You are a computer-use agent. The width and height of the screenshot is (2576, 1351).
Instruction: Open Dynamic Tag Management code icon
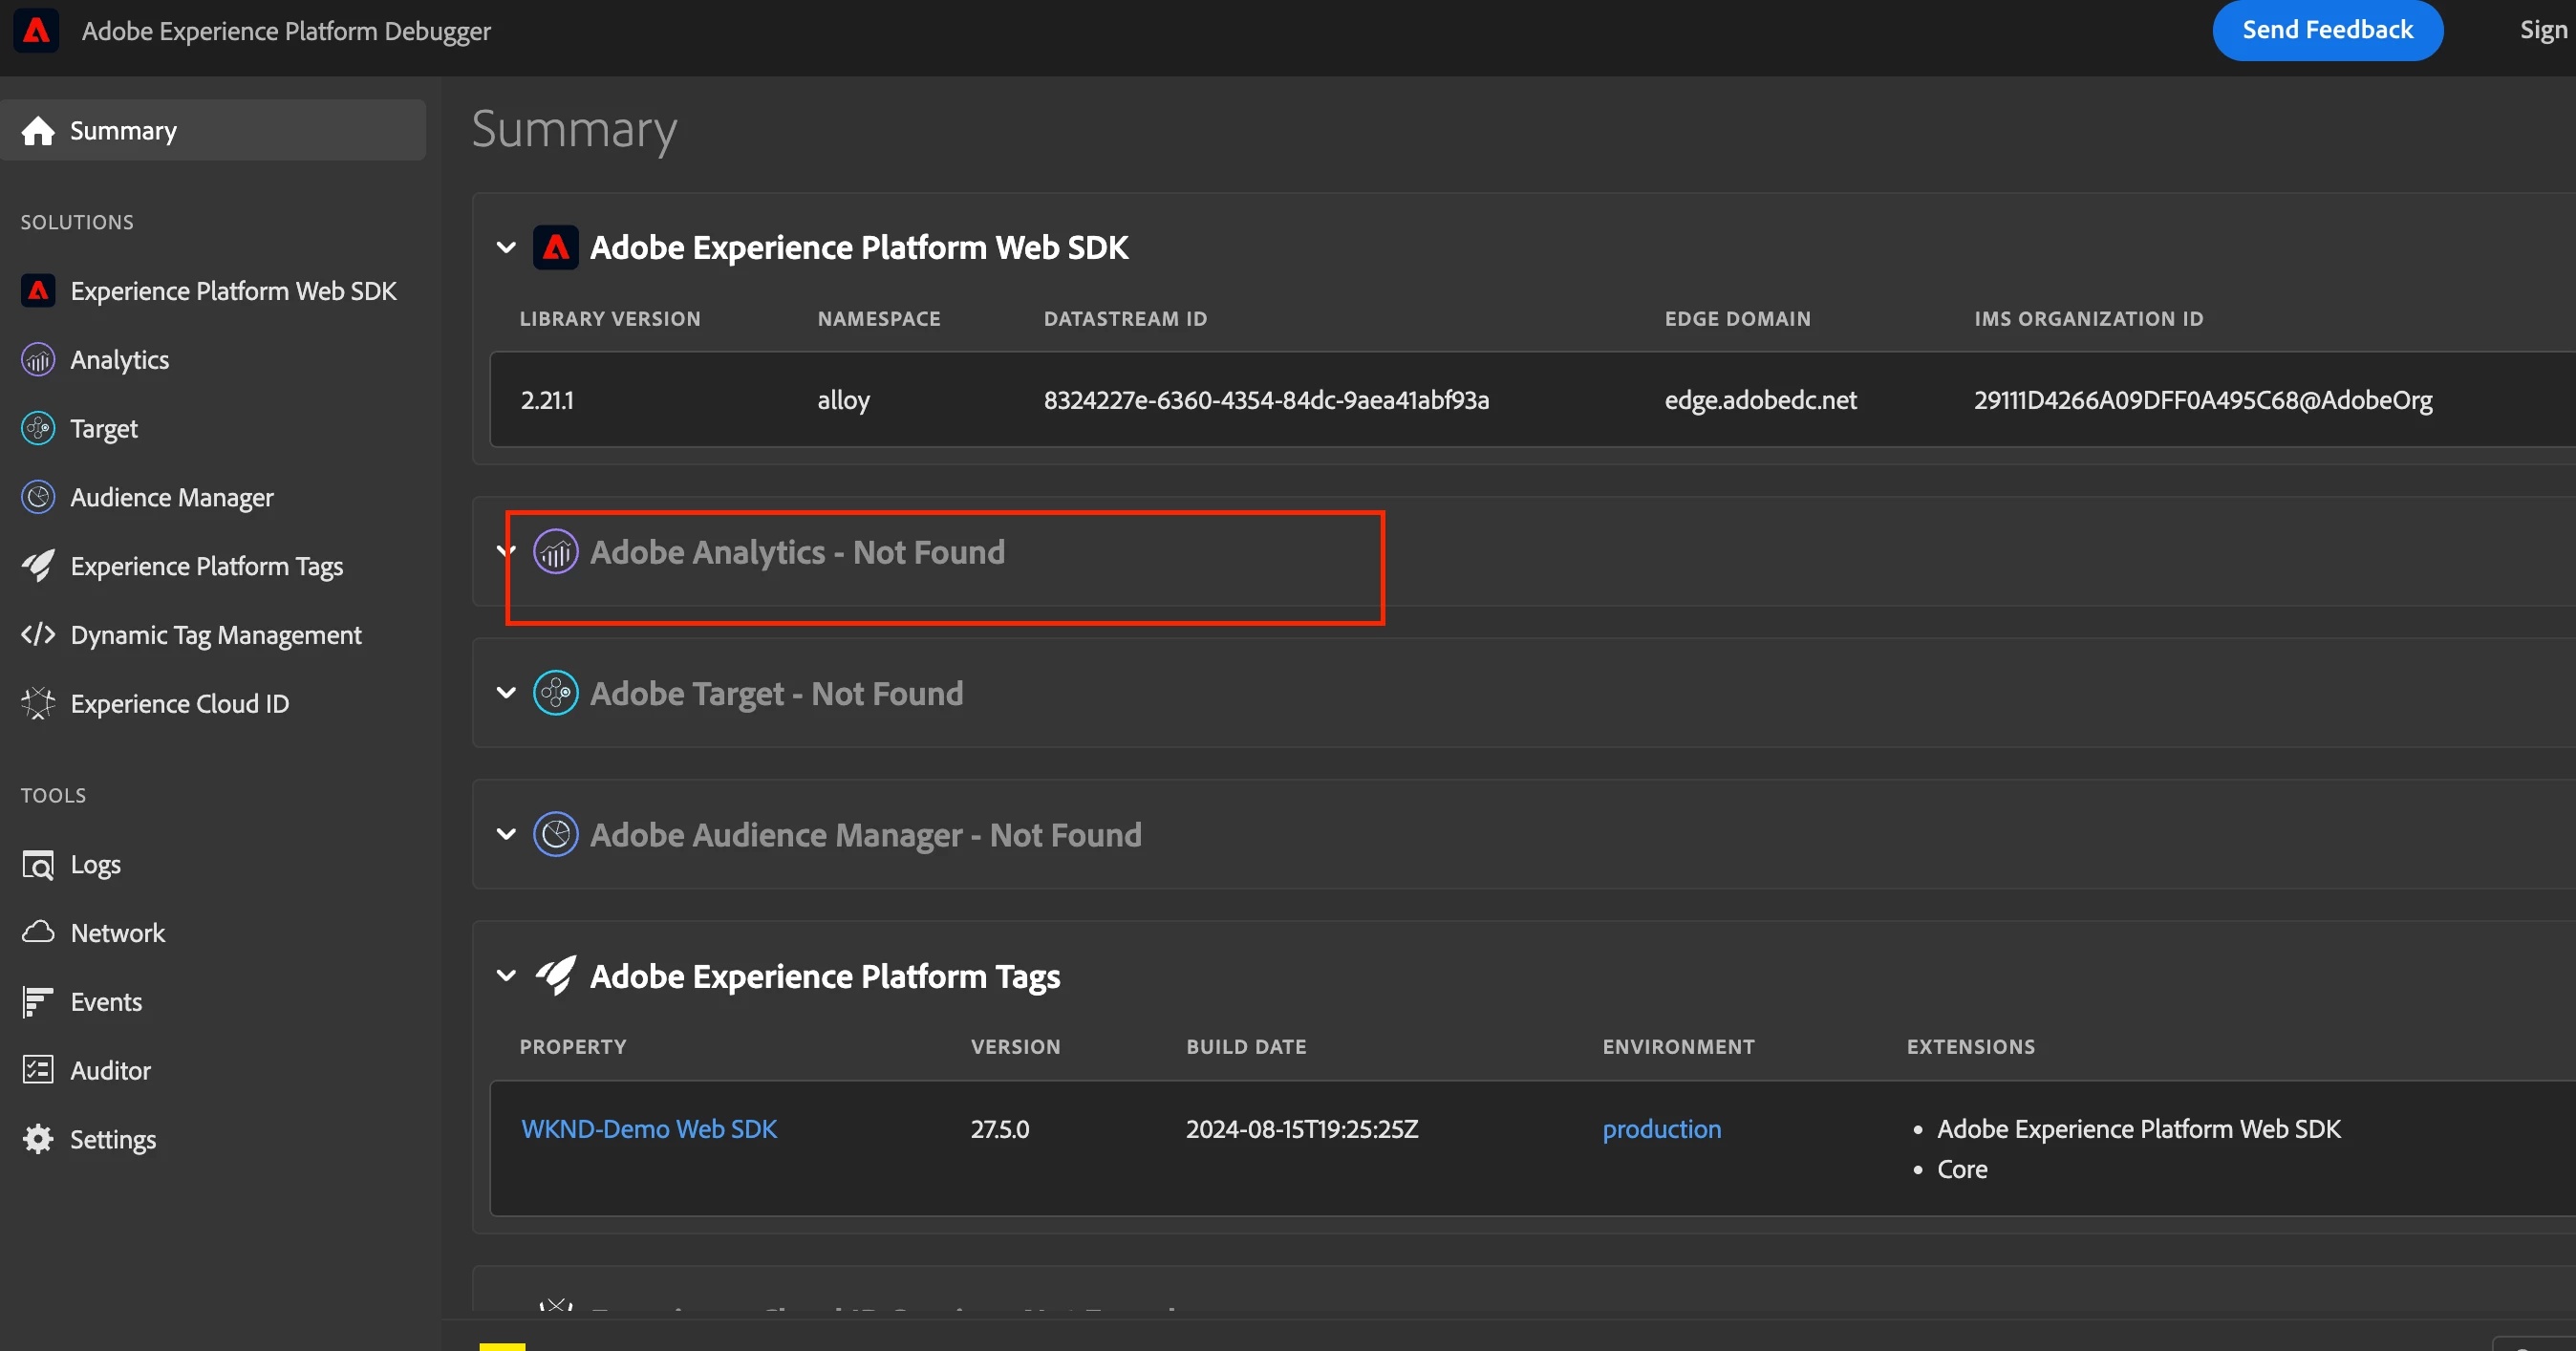click(x=38, y=635)
